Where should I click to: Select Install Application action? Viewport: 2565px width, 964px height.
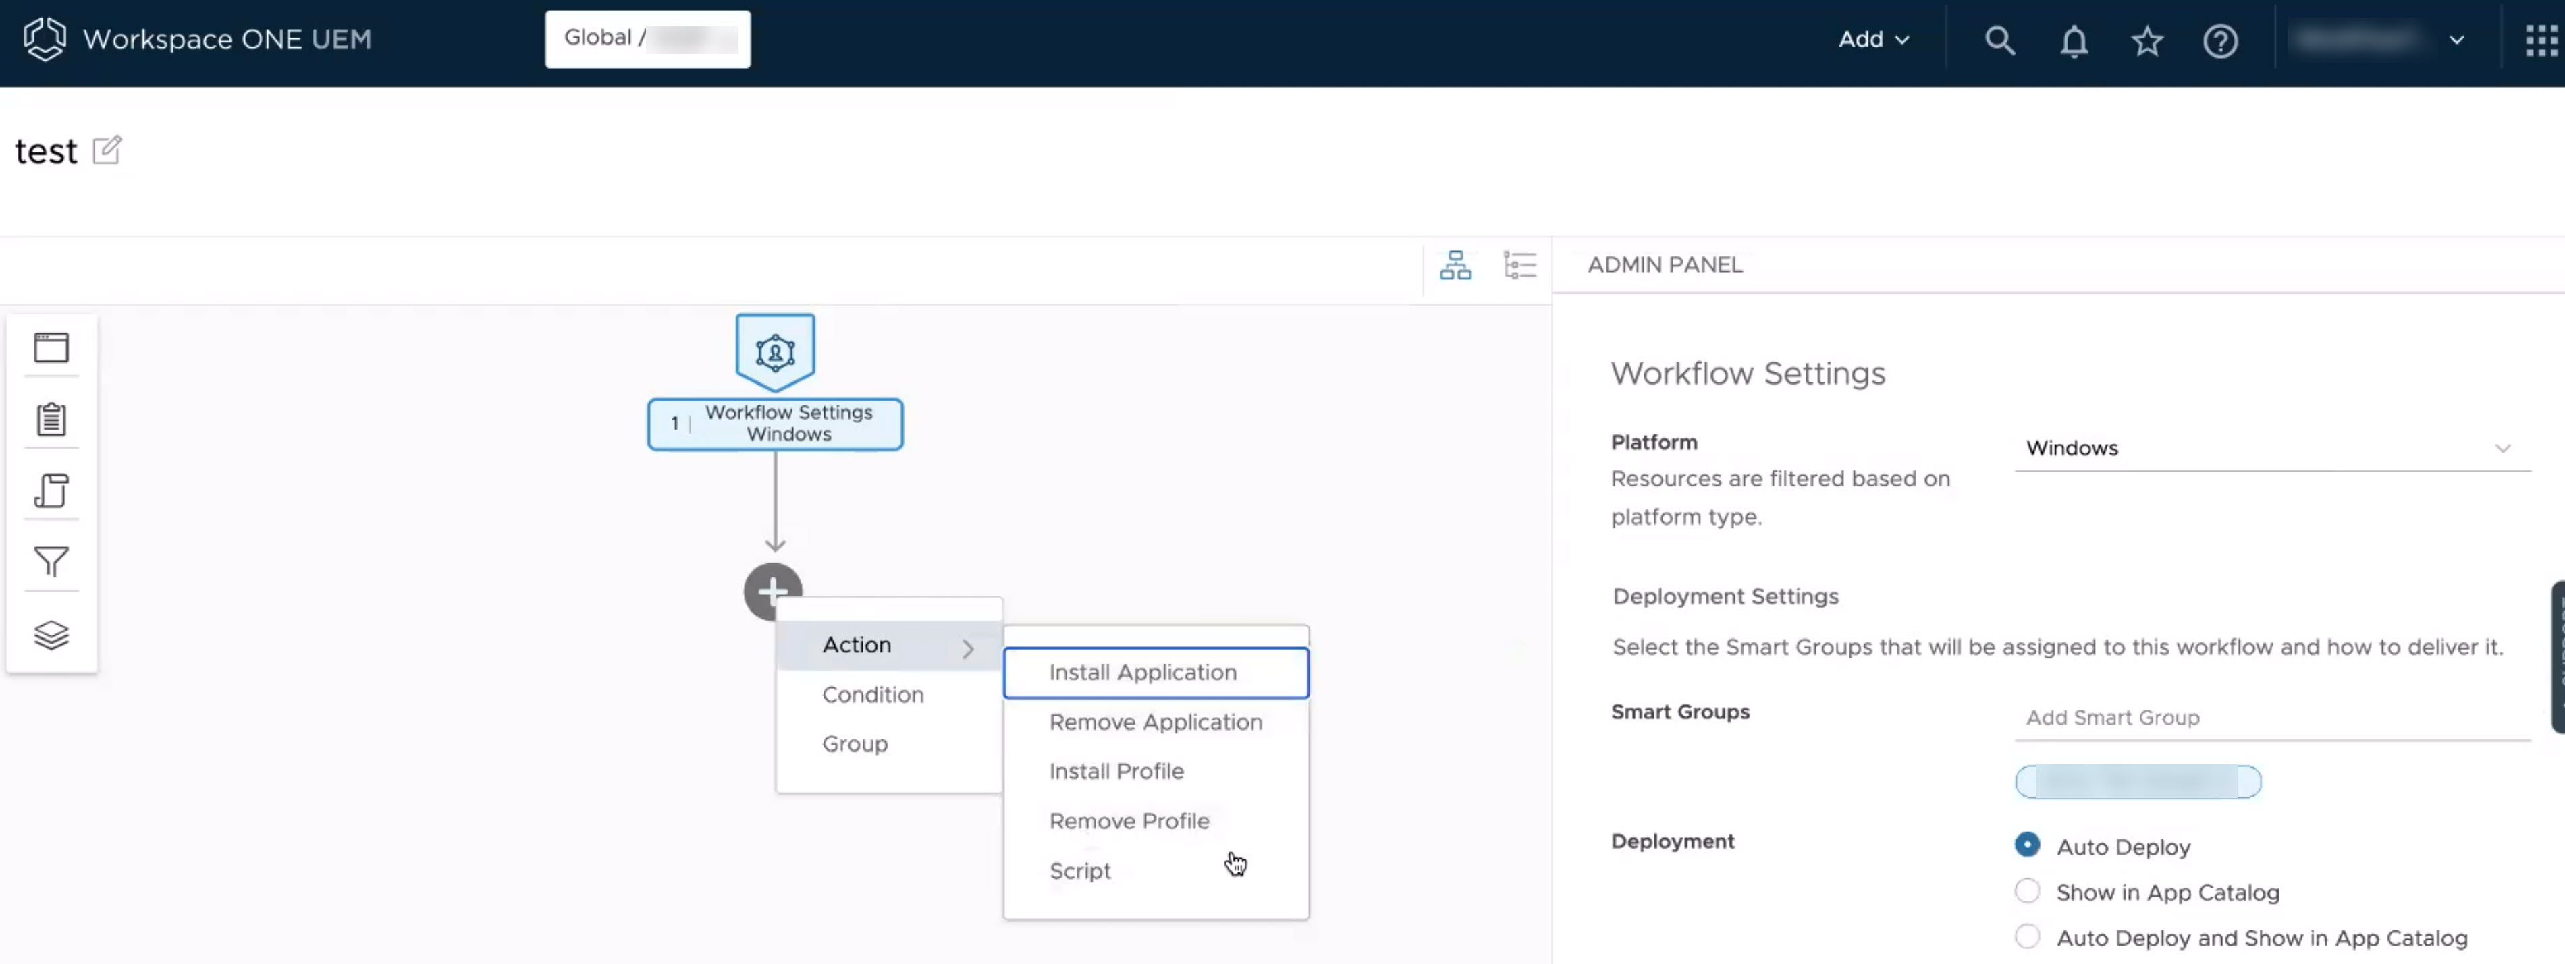(x=1155, y=673)
